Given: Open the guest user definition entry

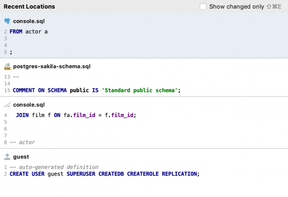Looking at the screenshot, I should pyautogui.click(x=22, y=157).
